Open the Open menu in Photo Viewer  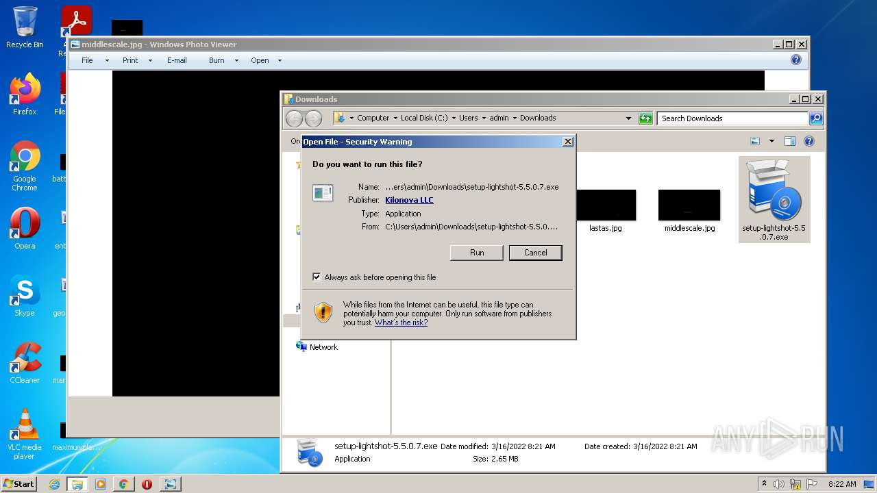(260, 60)
